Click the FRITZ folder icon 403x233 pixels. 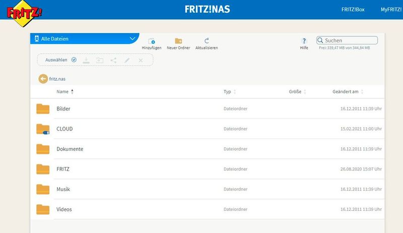click(x=43, y=169)
